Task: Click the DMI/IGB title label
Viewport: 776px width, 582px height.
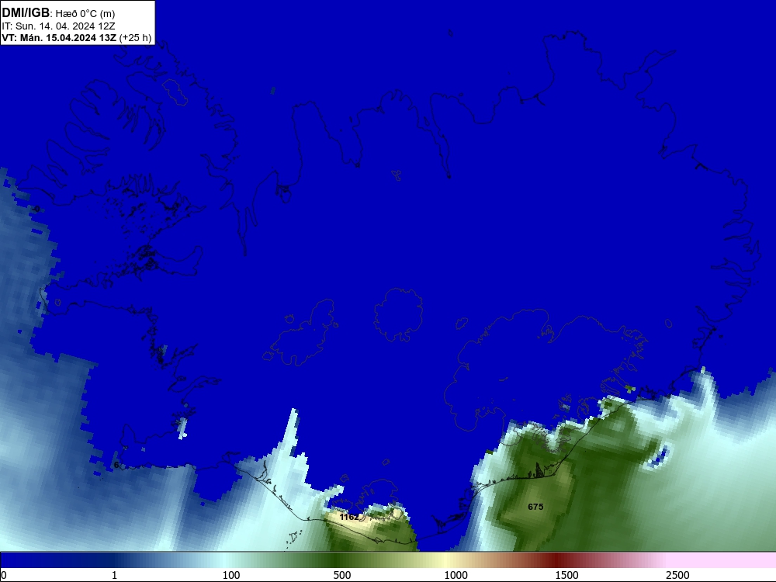Action: 26,13
